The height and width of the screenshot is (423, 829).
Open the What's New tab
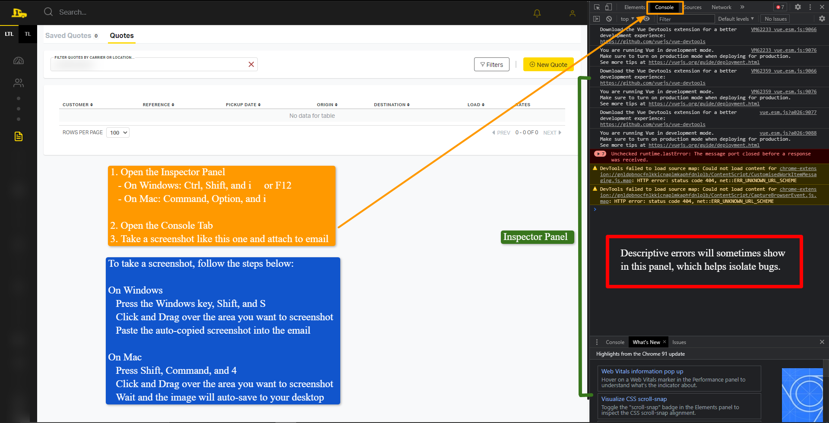tap(646, 342)
